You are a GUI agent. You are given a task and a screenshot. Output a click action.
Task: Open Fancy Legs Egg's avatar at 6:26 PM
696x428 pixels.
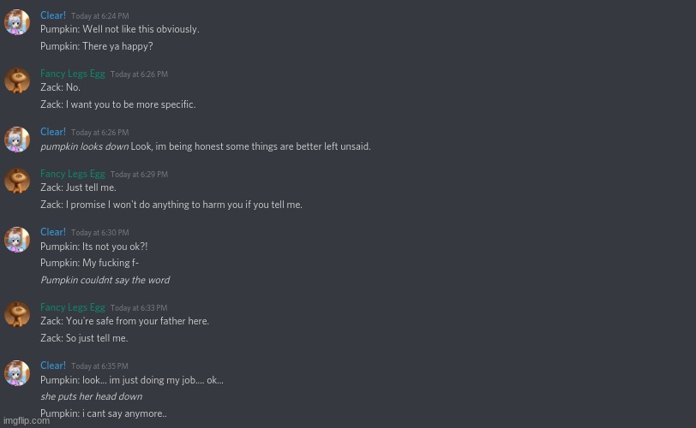17,80
